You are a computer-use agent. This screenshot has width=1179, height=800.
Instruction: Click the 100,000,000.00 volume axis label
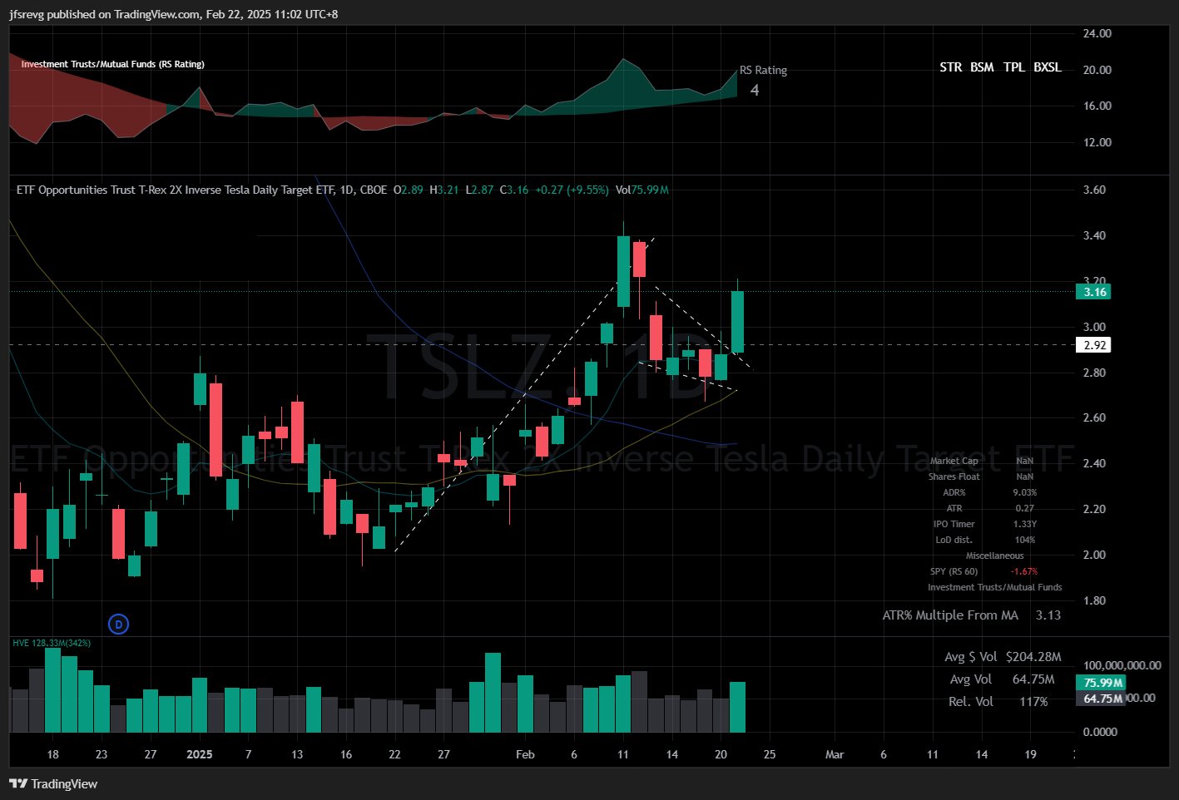coord(1122,665)
